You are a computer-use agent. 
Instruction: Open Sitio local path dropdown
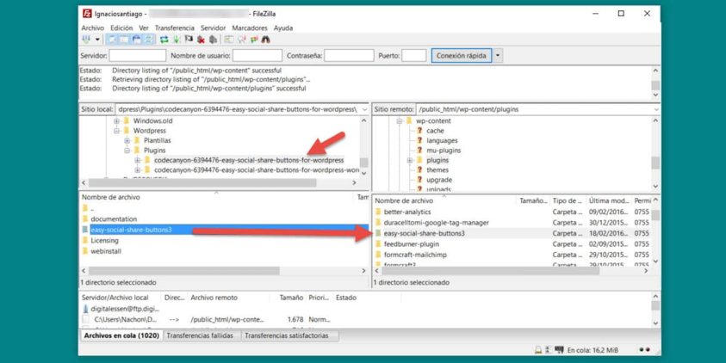pyautogui.click(x=364, y=109)
